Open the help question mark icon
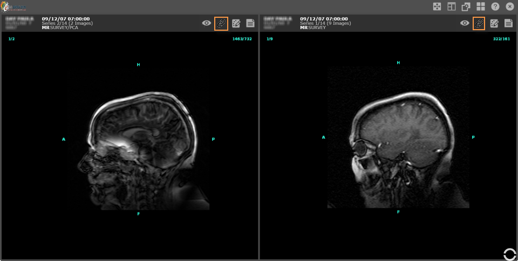Screen dimensions: 518x261 (x=495, y=6)
